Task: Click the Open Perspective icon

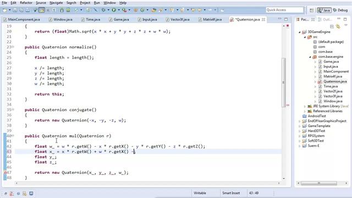Action: pyautogui.click(x=312, y=10)
